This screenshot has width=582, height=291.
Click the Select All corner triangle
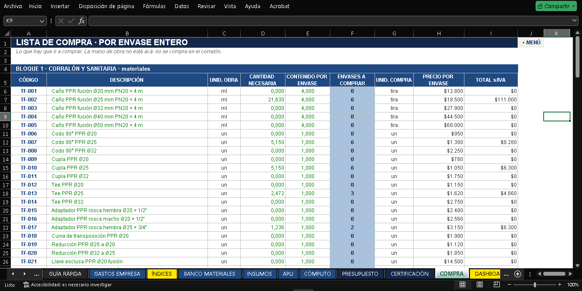(x=7, y=33)
